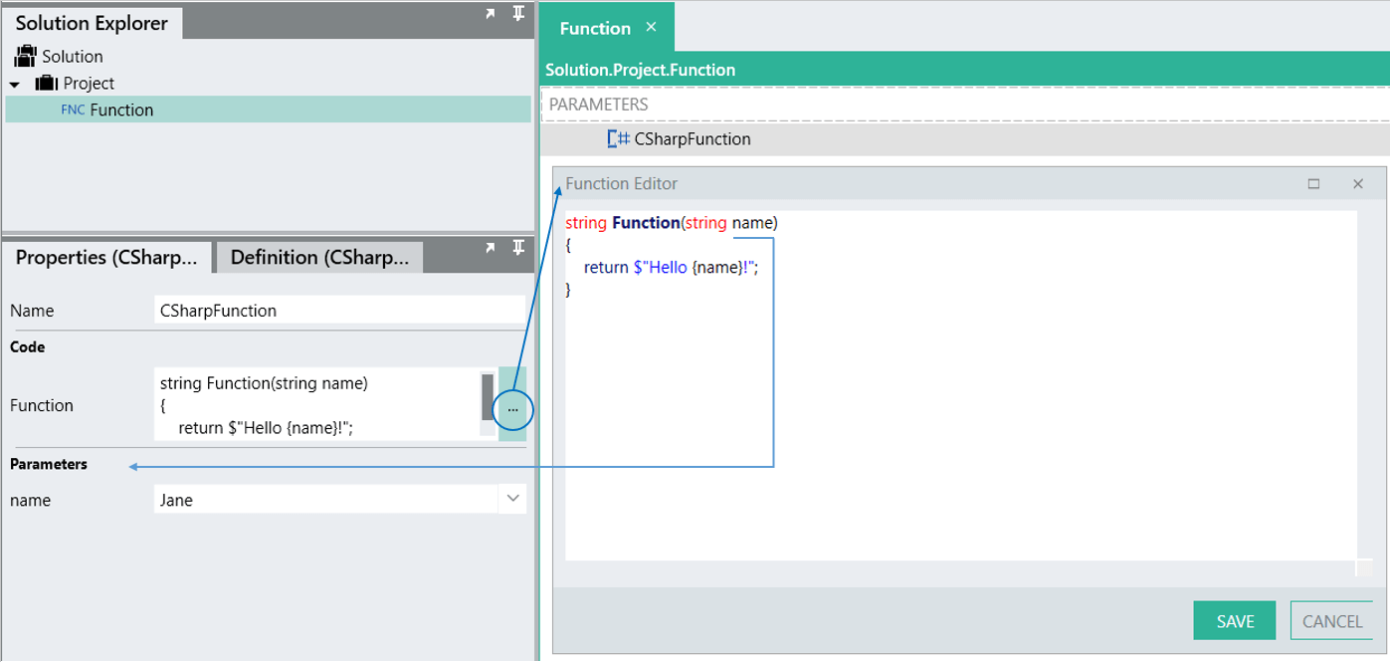Click the Project briefcase icon
Viewport: 1390px width, 662px height.
(48, 84)
